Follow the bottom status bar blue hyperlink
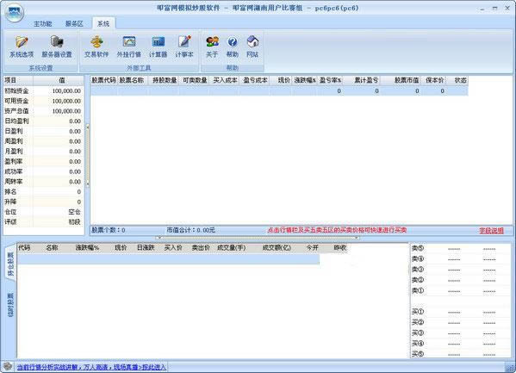The width and height of the screenshot is (516, 373). tap(91, 367)
